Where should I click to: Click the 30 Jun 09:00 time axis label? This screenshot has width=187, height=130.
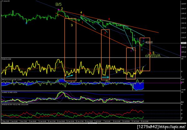click(89, 121)
